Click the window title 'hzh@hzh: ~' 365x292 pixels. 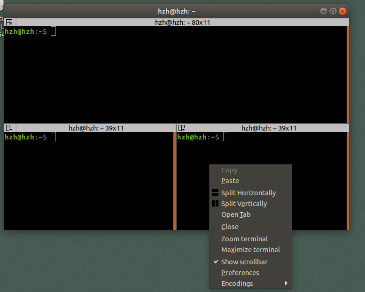pos(177,11)
